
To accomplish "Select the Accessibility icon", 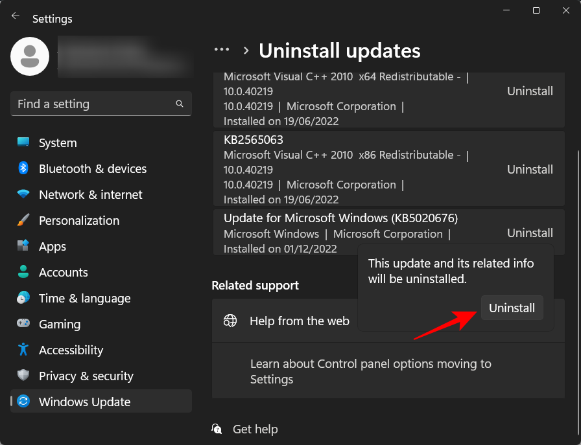I will point(24,350).
